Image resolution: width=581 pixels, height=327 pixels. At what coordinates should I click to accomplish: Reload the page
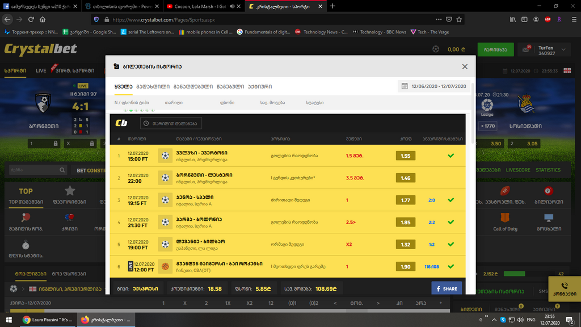point(31,19)
